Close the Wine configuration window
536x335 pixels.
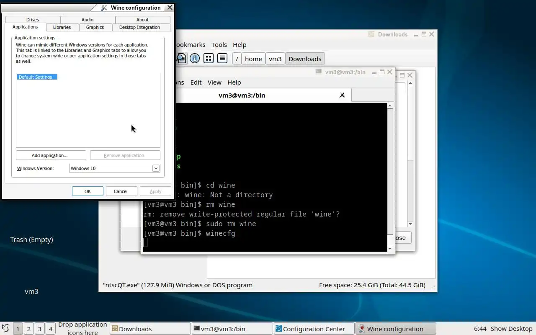170,8
